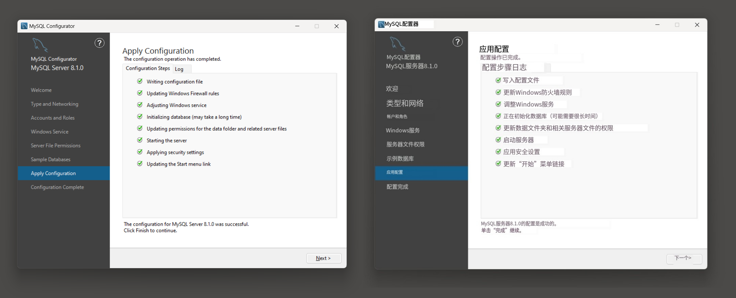The image size is (736, 298).
Task: Click the text '写入配置文件'
Action: (x=521, y=80)
